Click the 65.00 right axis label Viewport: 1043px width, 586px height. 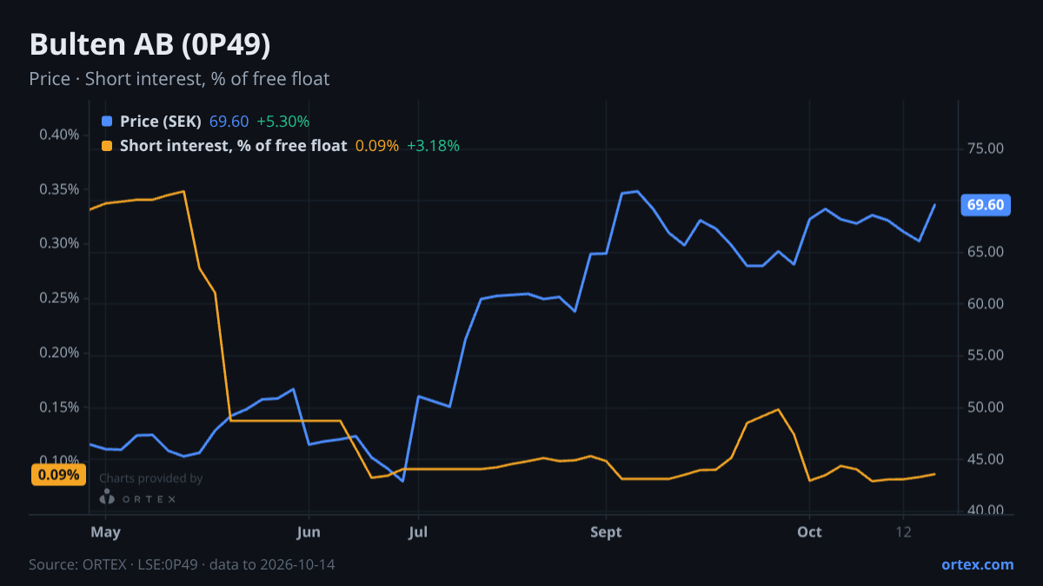[x=986, y=253]
